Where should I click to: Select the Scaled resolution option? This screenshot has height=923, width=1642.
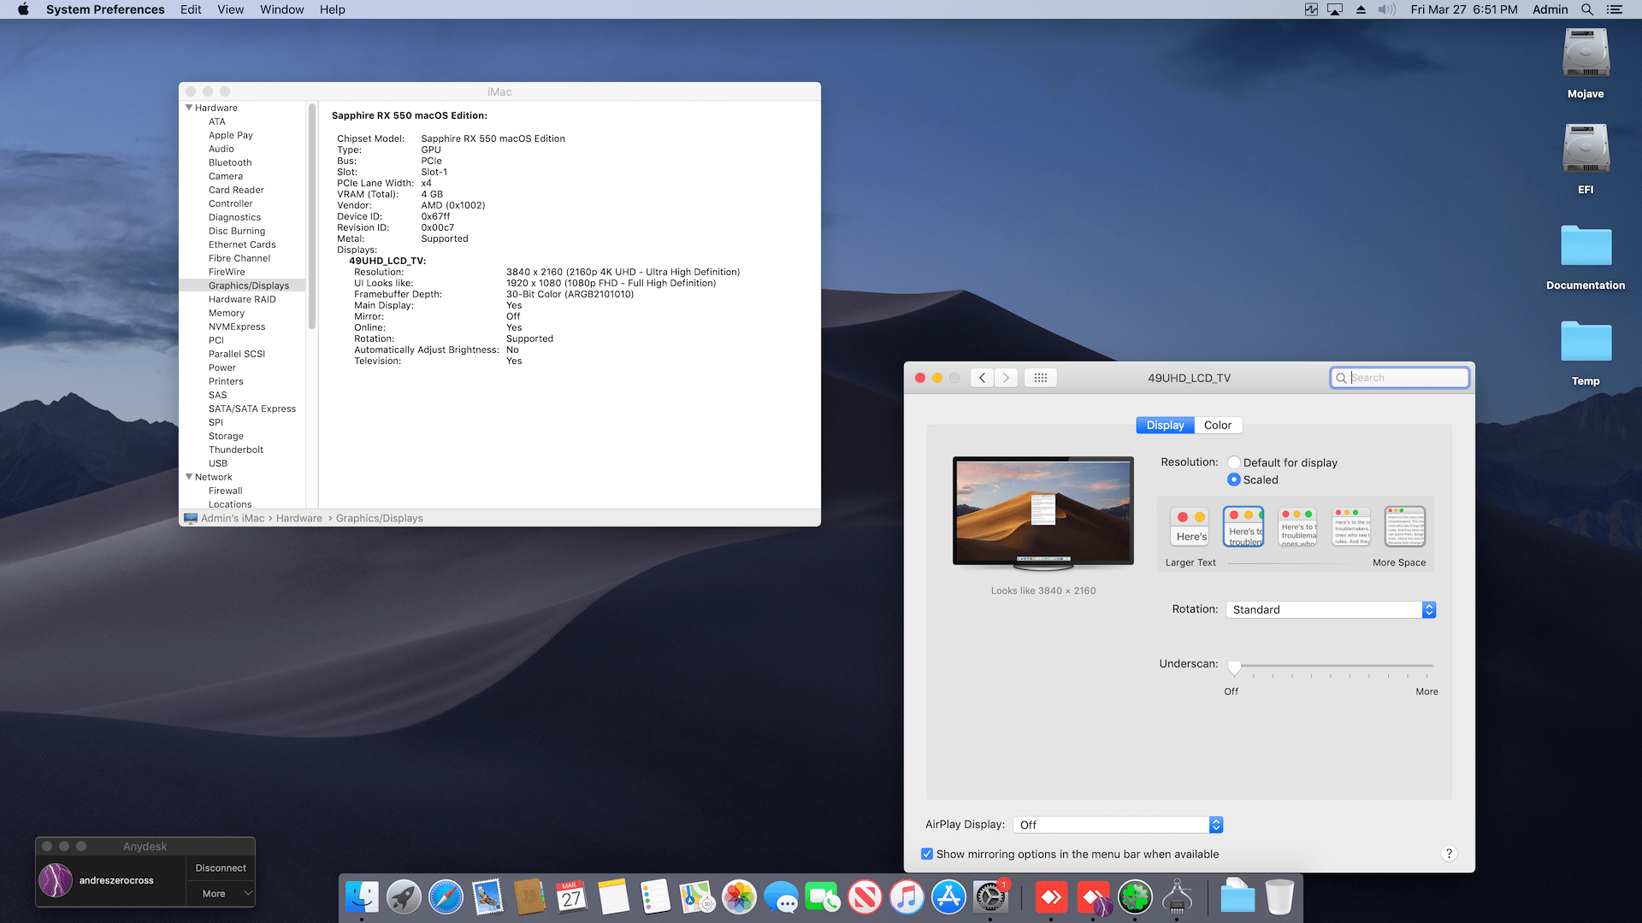click(1234, 479)
